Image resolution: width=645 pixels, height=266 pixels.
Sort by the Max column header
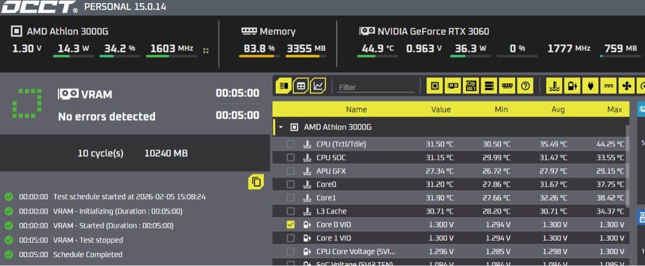click(x=615, y=110)
